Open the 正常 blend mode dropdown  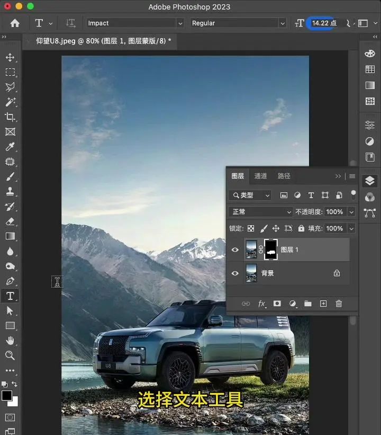[x=260, y=212]
